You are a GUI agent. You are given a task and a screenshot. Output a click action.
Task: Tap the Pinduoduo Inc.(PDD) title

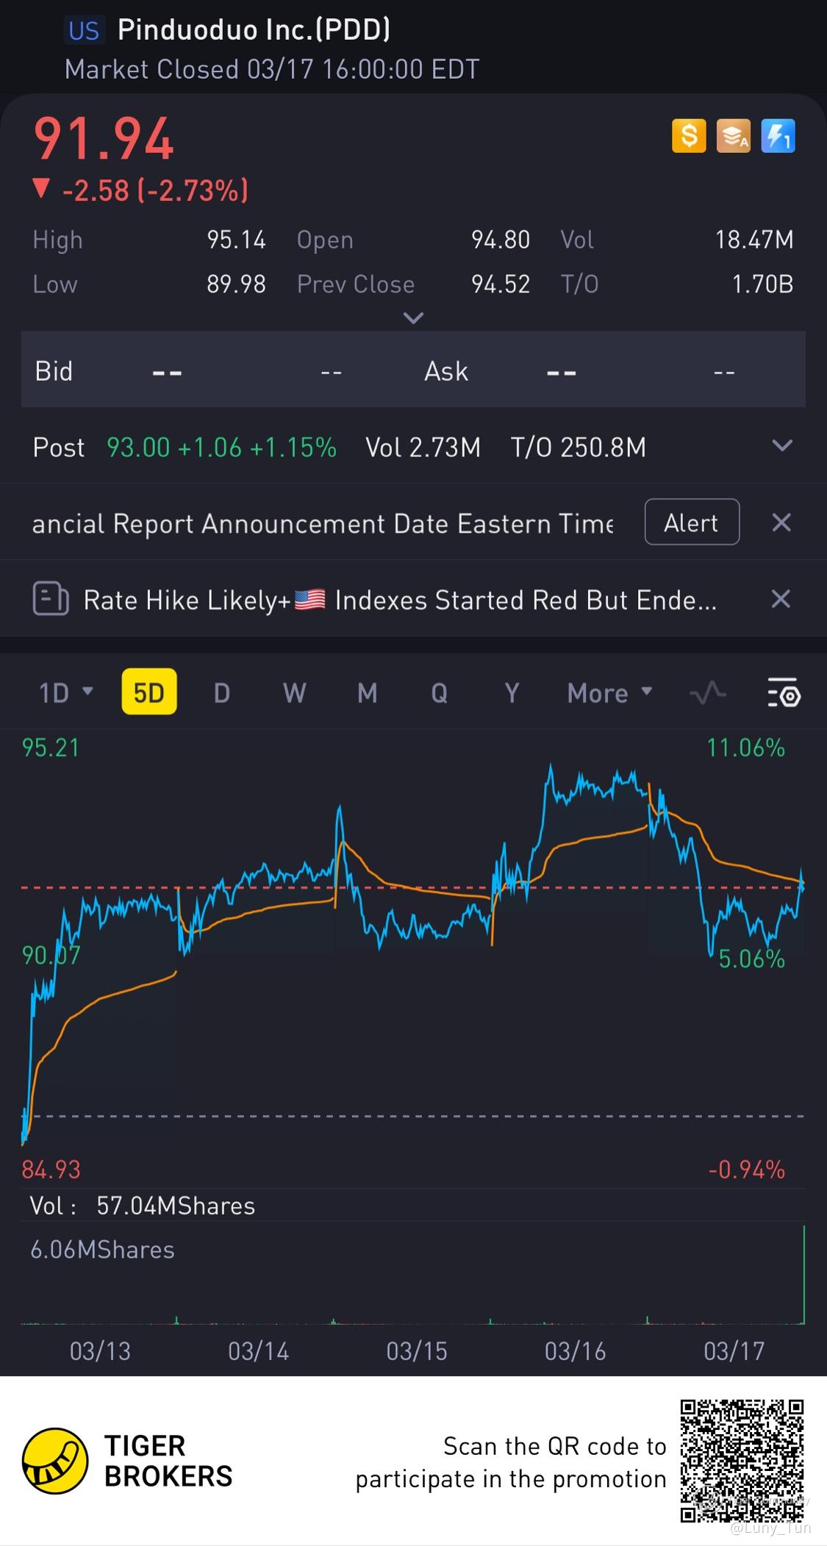(254, 29)
